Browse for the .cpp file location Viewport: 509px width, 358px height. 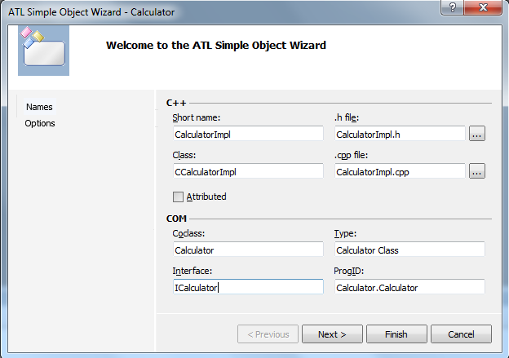click(477, 171)
